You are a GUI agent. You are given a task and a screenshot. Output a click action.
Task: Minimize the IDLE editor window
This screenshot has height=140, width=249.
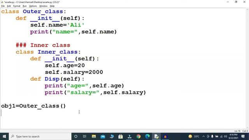pyautogui.click(x=228, y=2)
